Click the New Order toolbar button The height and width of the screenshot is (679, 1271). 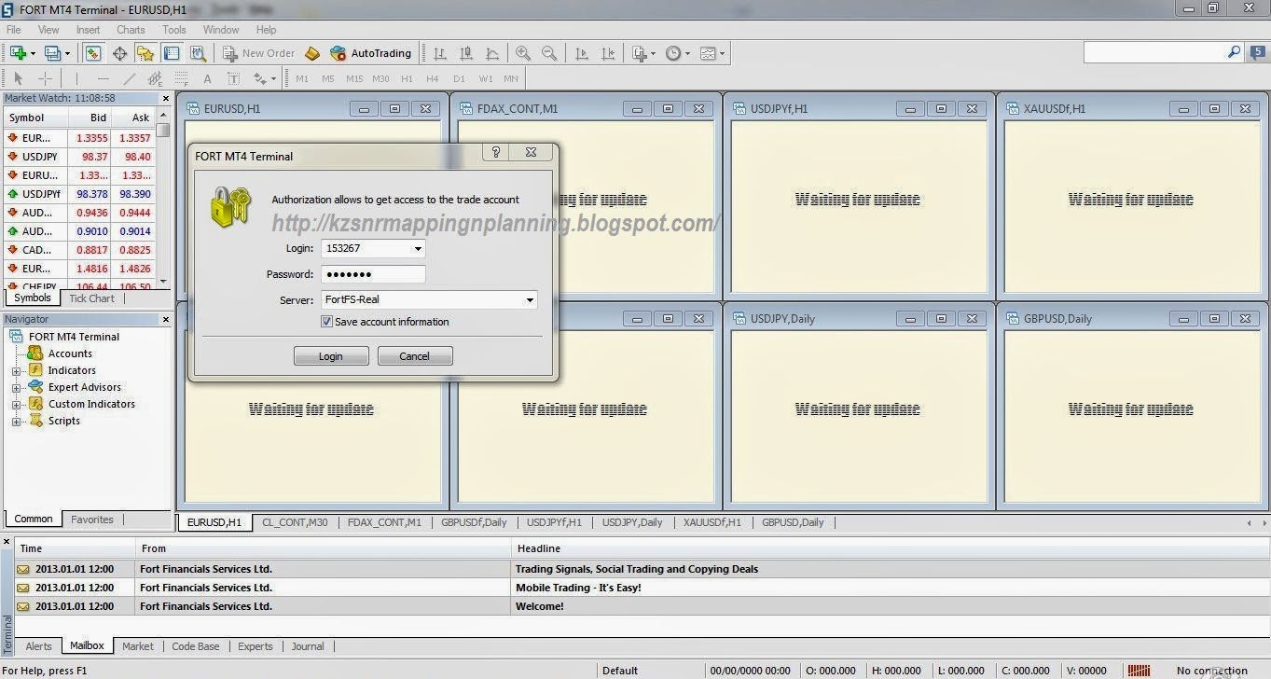(258, 53)
